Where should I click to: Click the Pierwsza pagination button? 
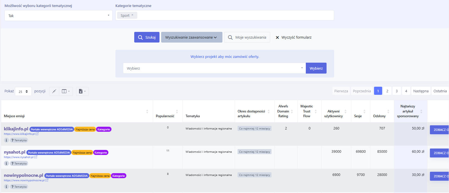[341, 91]
